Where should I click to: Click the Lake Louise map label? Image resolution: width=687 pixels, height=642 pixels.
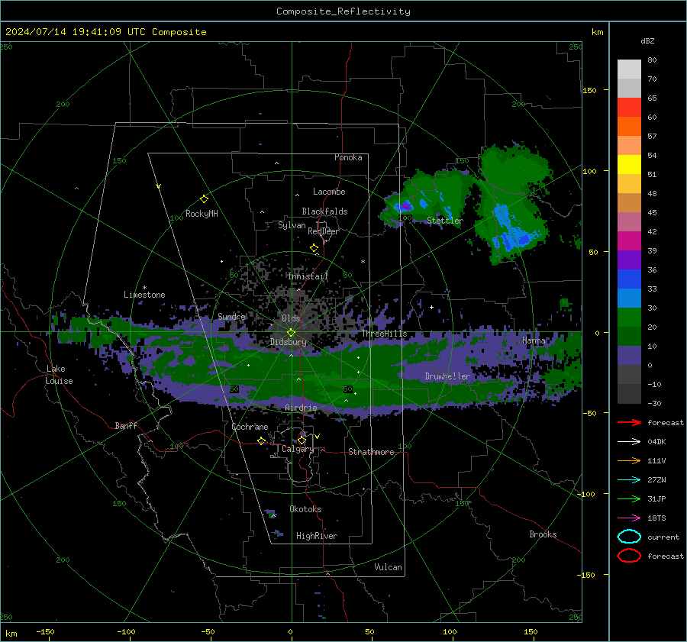click(60, 375)
